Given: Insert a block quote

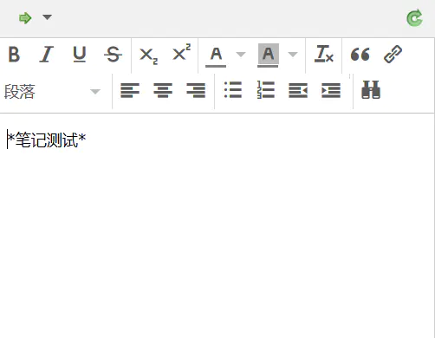Looking at the screenshot, I should click(x=360, y=54).
